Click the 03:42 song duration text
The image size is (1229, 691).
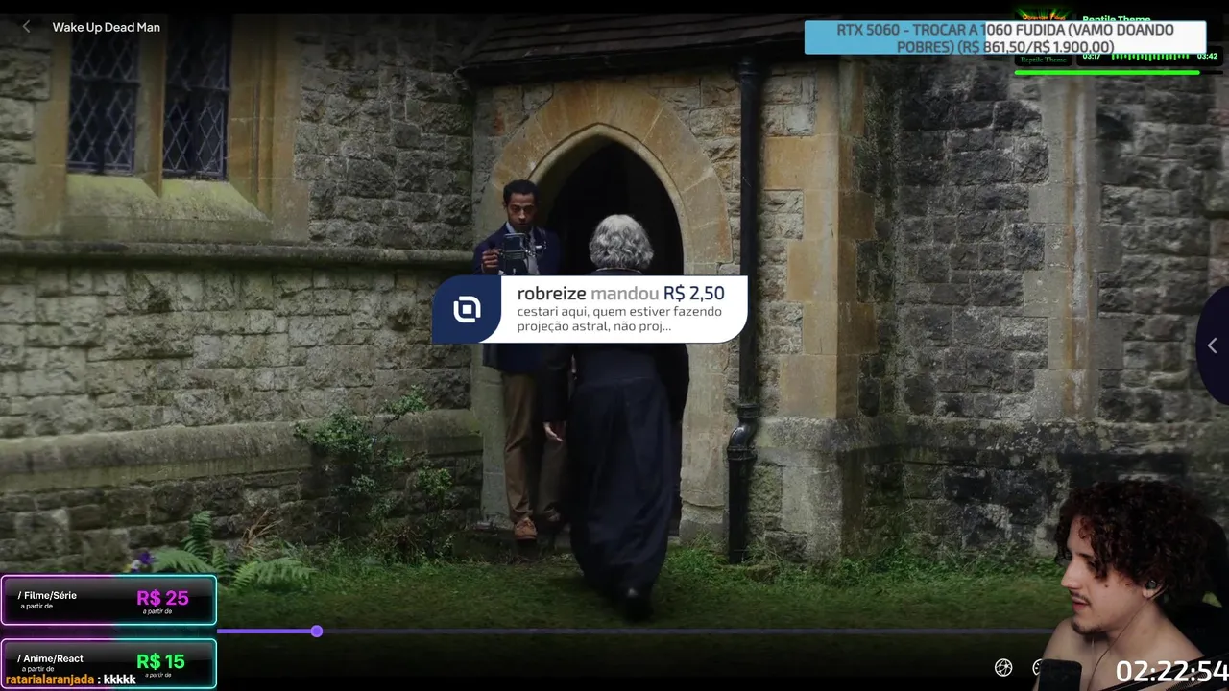pyautogui.click(x=1207, y=56)
